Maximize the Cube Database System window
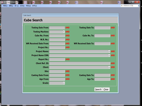 pyautogui.click(x=133, y=2)
